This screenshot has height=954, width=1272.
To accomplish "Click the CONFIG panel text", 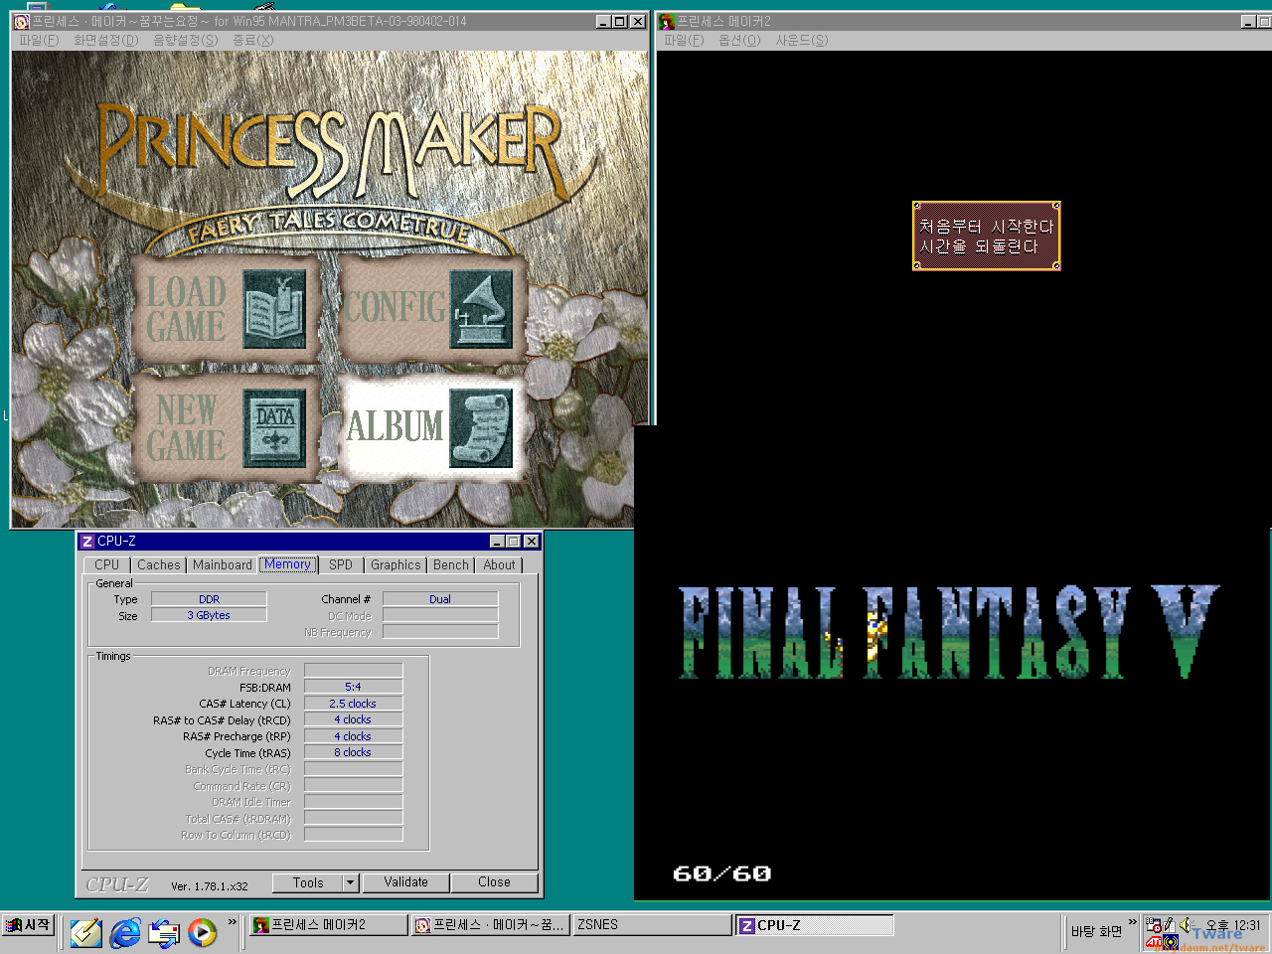I will coord(395,307).
